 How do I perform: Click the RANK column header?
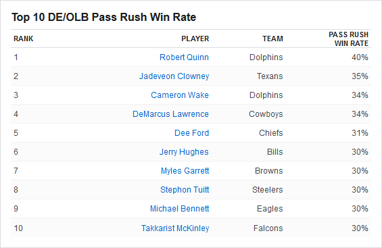click(24, 39)
